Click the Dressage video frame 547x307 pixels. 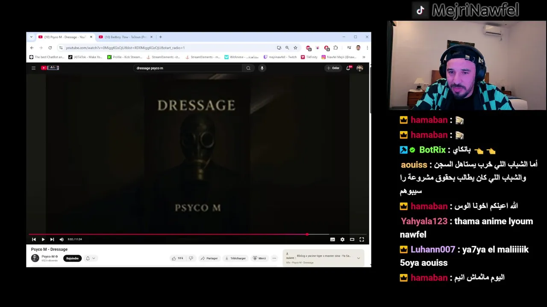198,153
